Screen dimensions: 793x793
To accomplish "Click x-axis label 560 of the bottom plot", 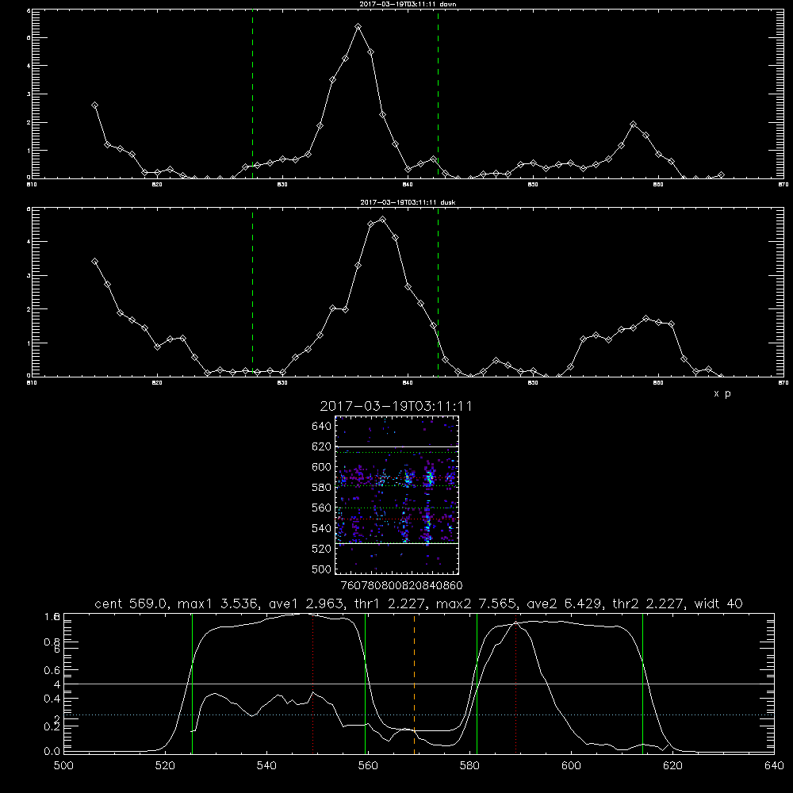I will (x=368, y=766).
